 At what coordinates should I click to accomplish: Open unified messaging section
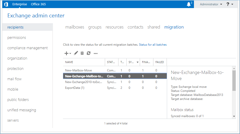tap(22, 110)
